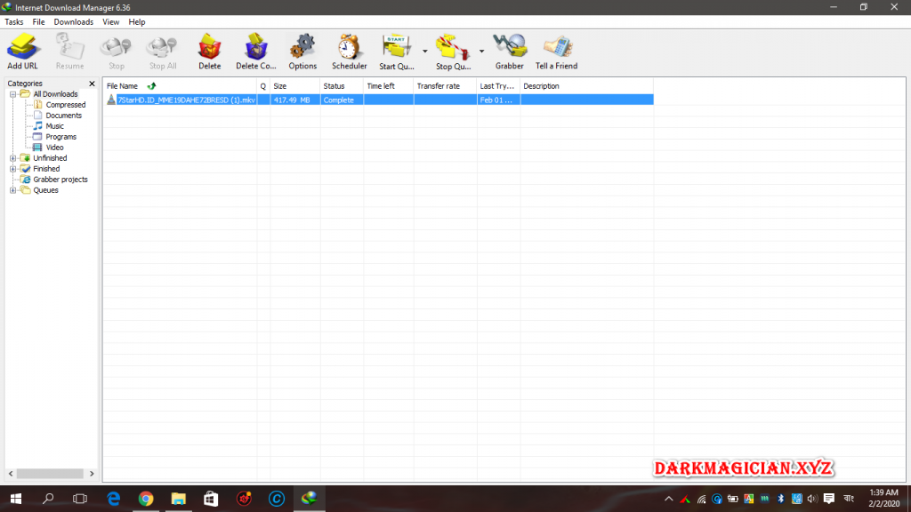
Task: Open Microsoft Store from the taskbar
Action: 211,499
